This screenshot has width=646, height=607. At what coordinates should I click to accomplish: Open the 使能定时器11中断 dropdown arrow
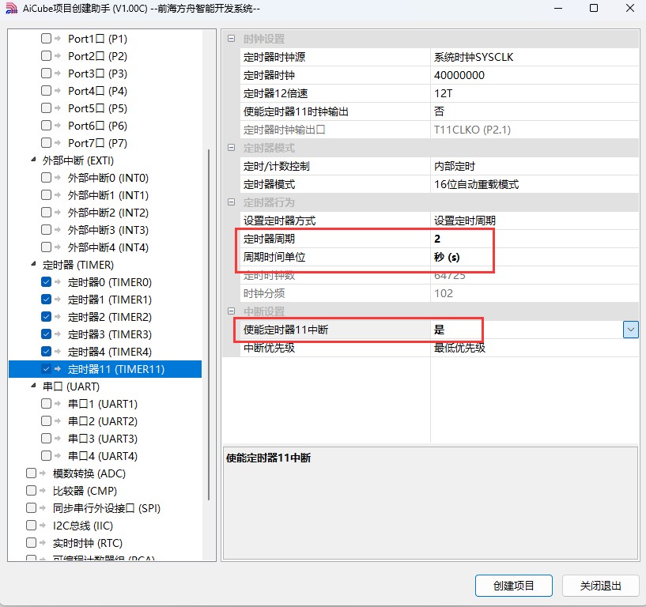(x=631, y=330)
